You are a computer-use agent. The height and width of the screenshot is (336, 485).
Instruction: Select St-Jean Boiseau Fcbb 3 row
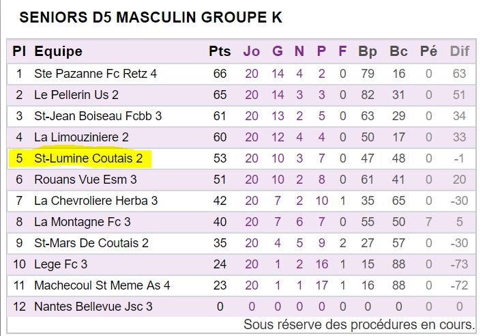pyautogui.click(x=241, y=116)
